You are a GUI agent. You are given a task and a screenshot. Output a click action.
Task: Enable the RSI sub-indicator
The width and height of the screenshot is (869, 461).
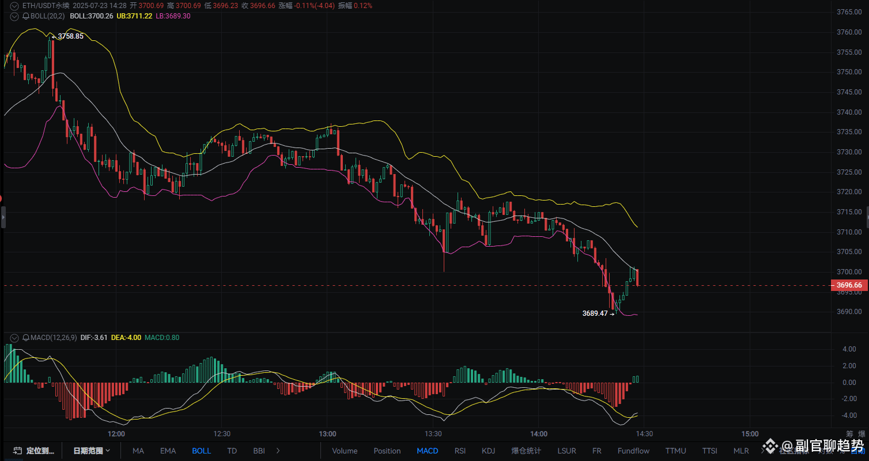pyautogui.click(x=460, y=451)
